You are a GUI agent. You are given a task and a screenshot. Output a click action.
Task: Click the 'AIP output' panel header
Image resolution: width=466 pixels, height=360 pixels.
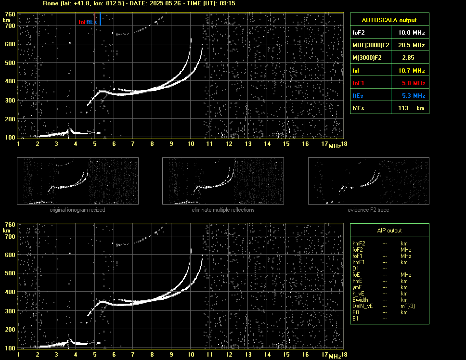389,231
